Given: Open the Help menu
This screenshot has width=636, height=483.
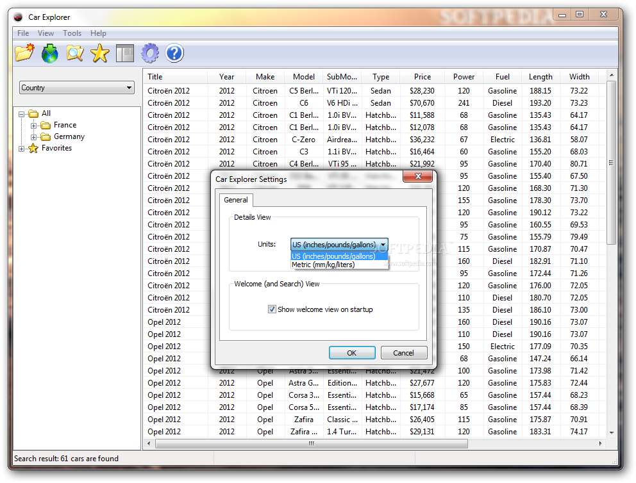Looking at the screenshot, I should 98,33.
